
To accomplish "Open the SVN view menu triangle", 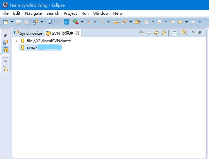I will pos(194,32).
